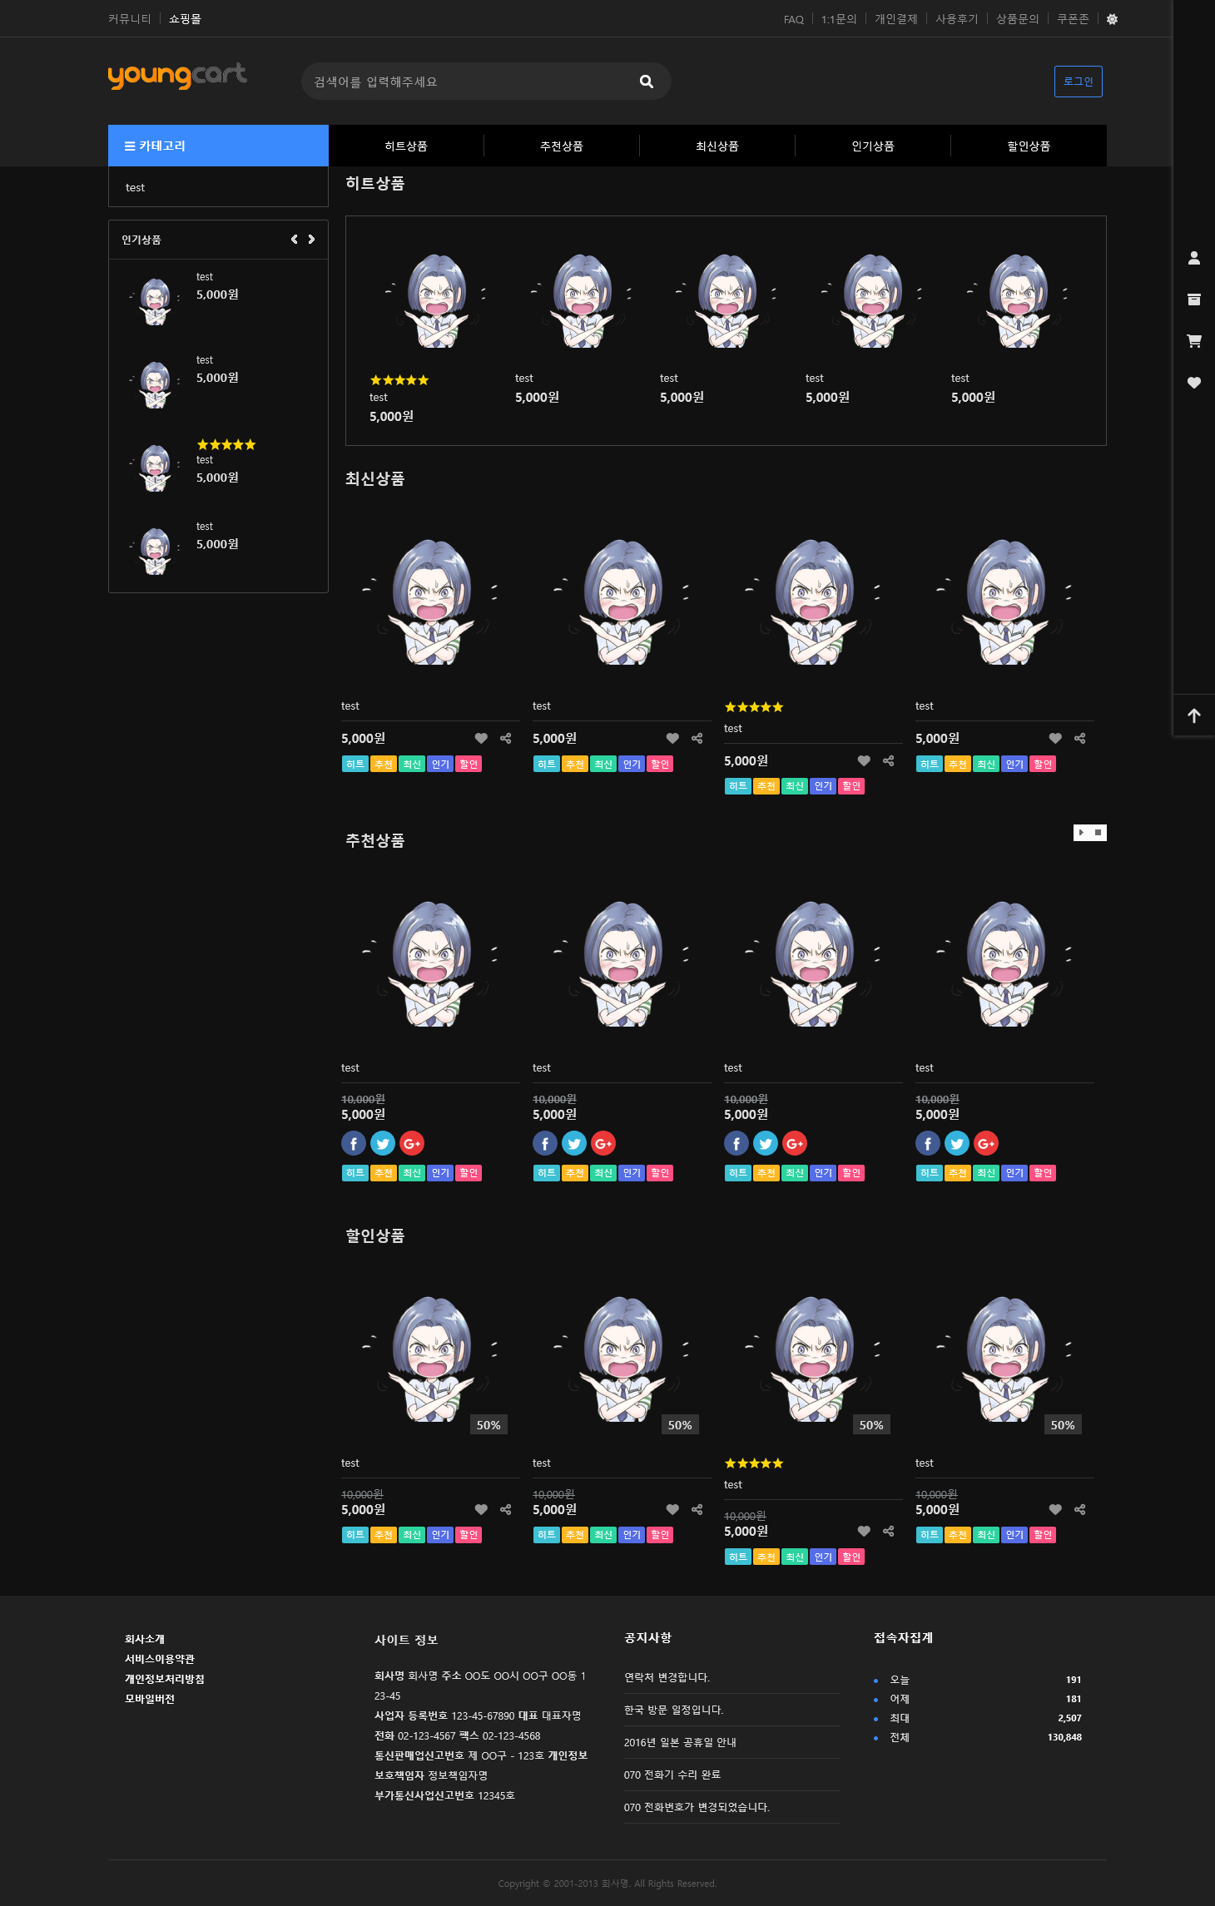This screenshot has width=1215, height=1906.
Task: Open the 사용후기 link
Action: tap(957, 19)
